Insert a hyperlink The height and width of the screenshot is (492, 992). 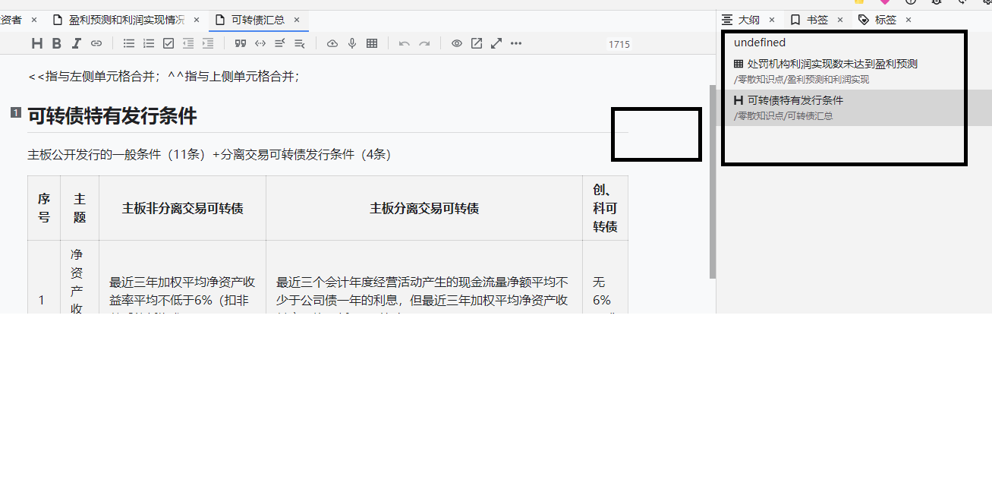(96, 43)
